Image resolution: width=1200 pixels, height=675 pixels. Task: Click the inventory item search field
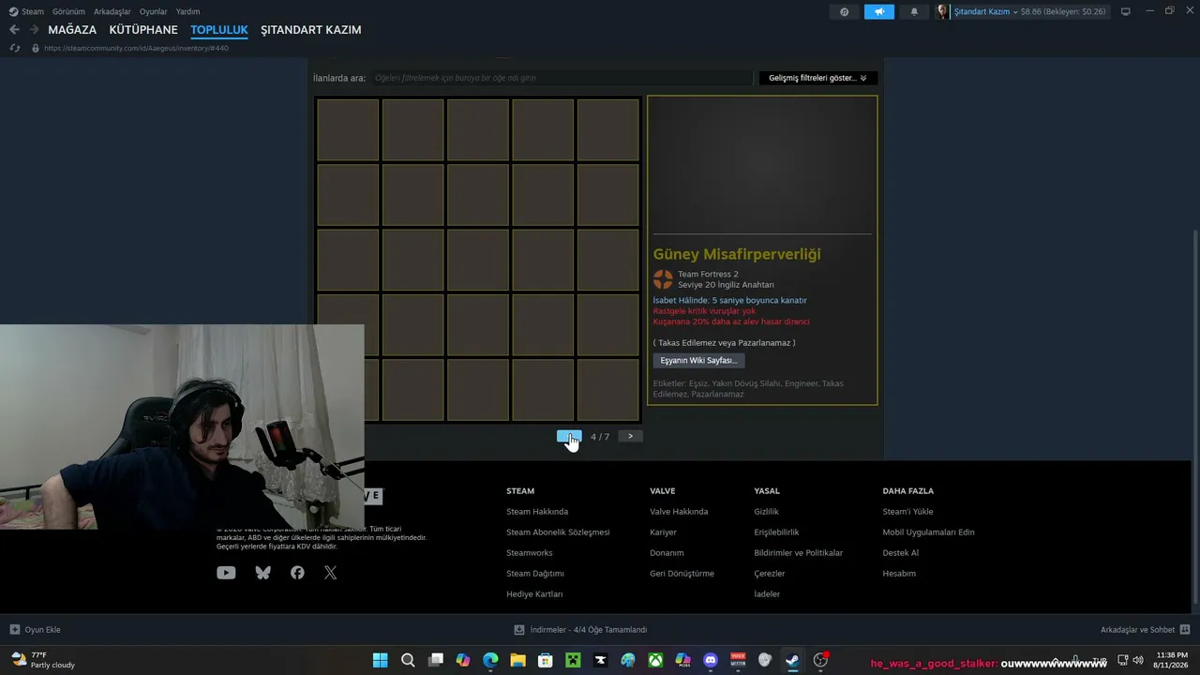[562, 78]
